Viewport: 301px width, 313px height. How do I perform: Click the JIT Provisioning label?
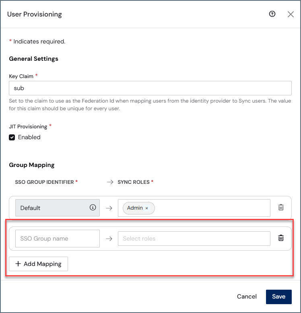(x=28, y=127)
